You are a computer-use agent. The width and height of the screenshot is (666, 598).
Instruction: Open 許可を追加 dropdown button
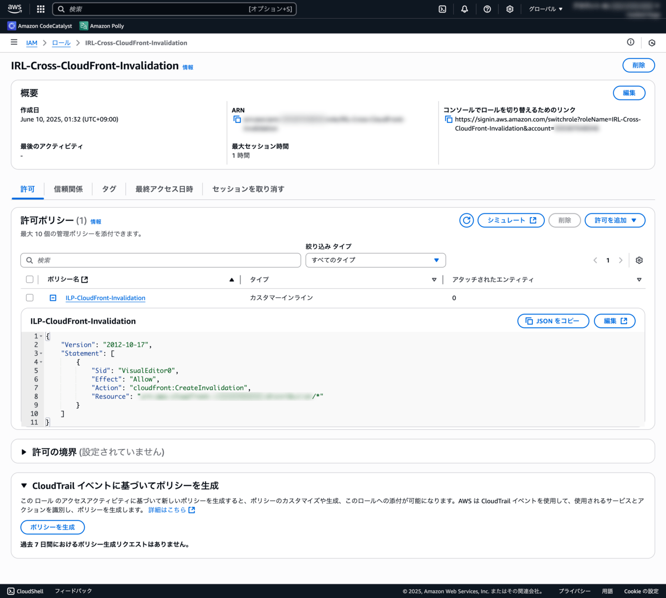pos(615,220)
